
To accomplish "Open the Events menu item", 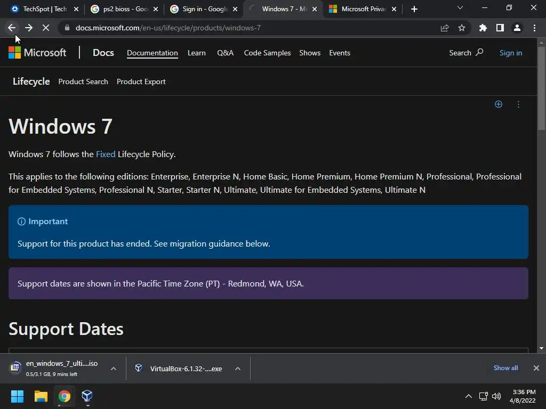I will (x=340, y=53).
